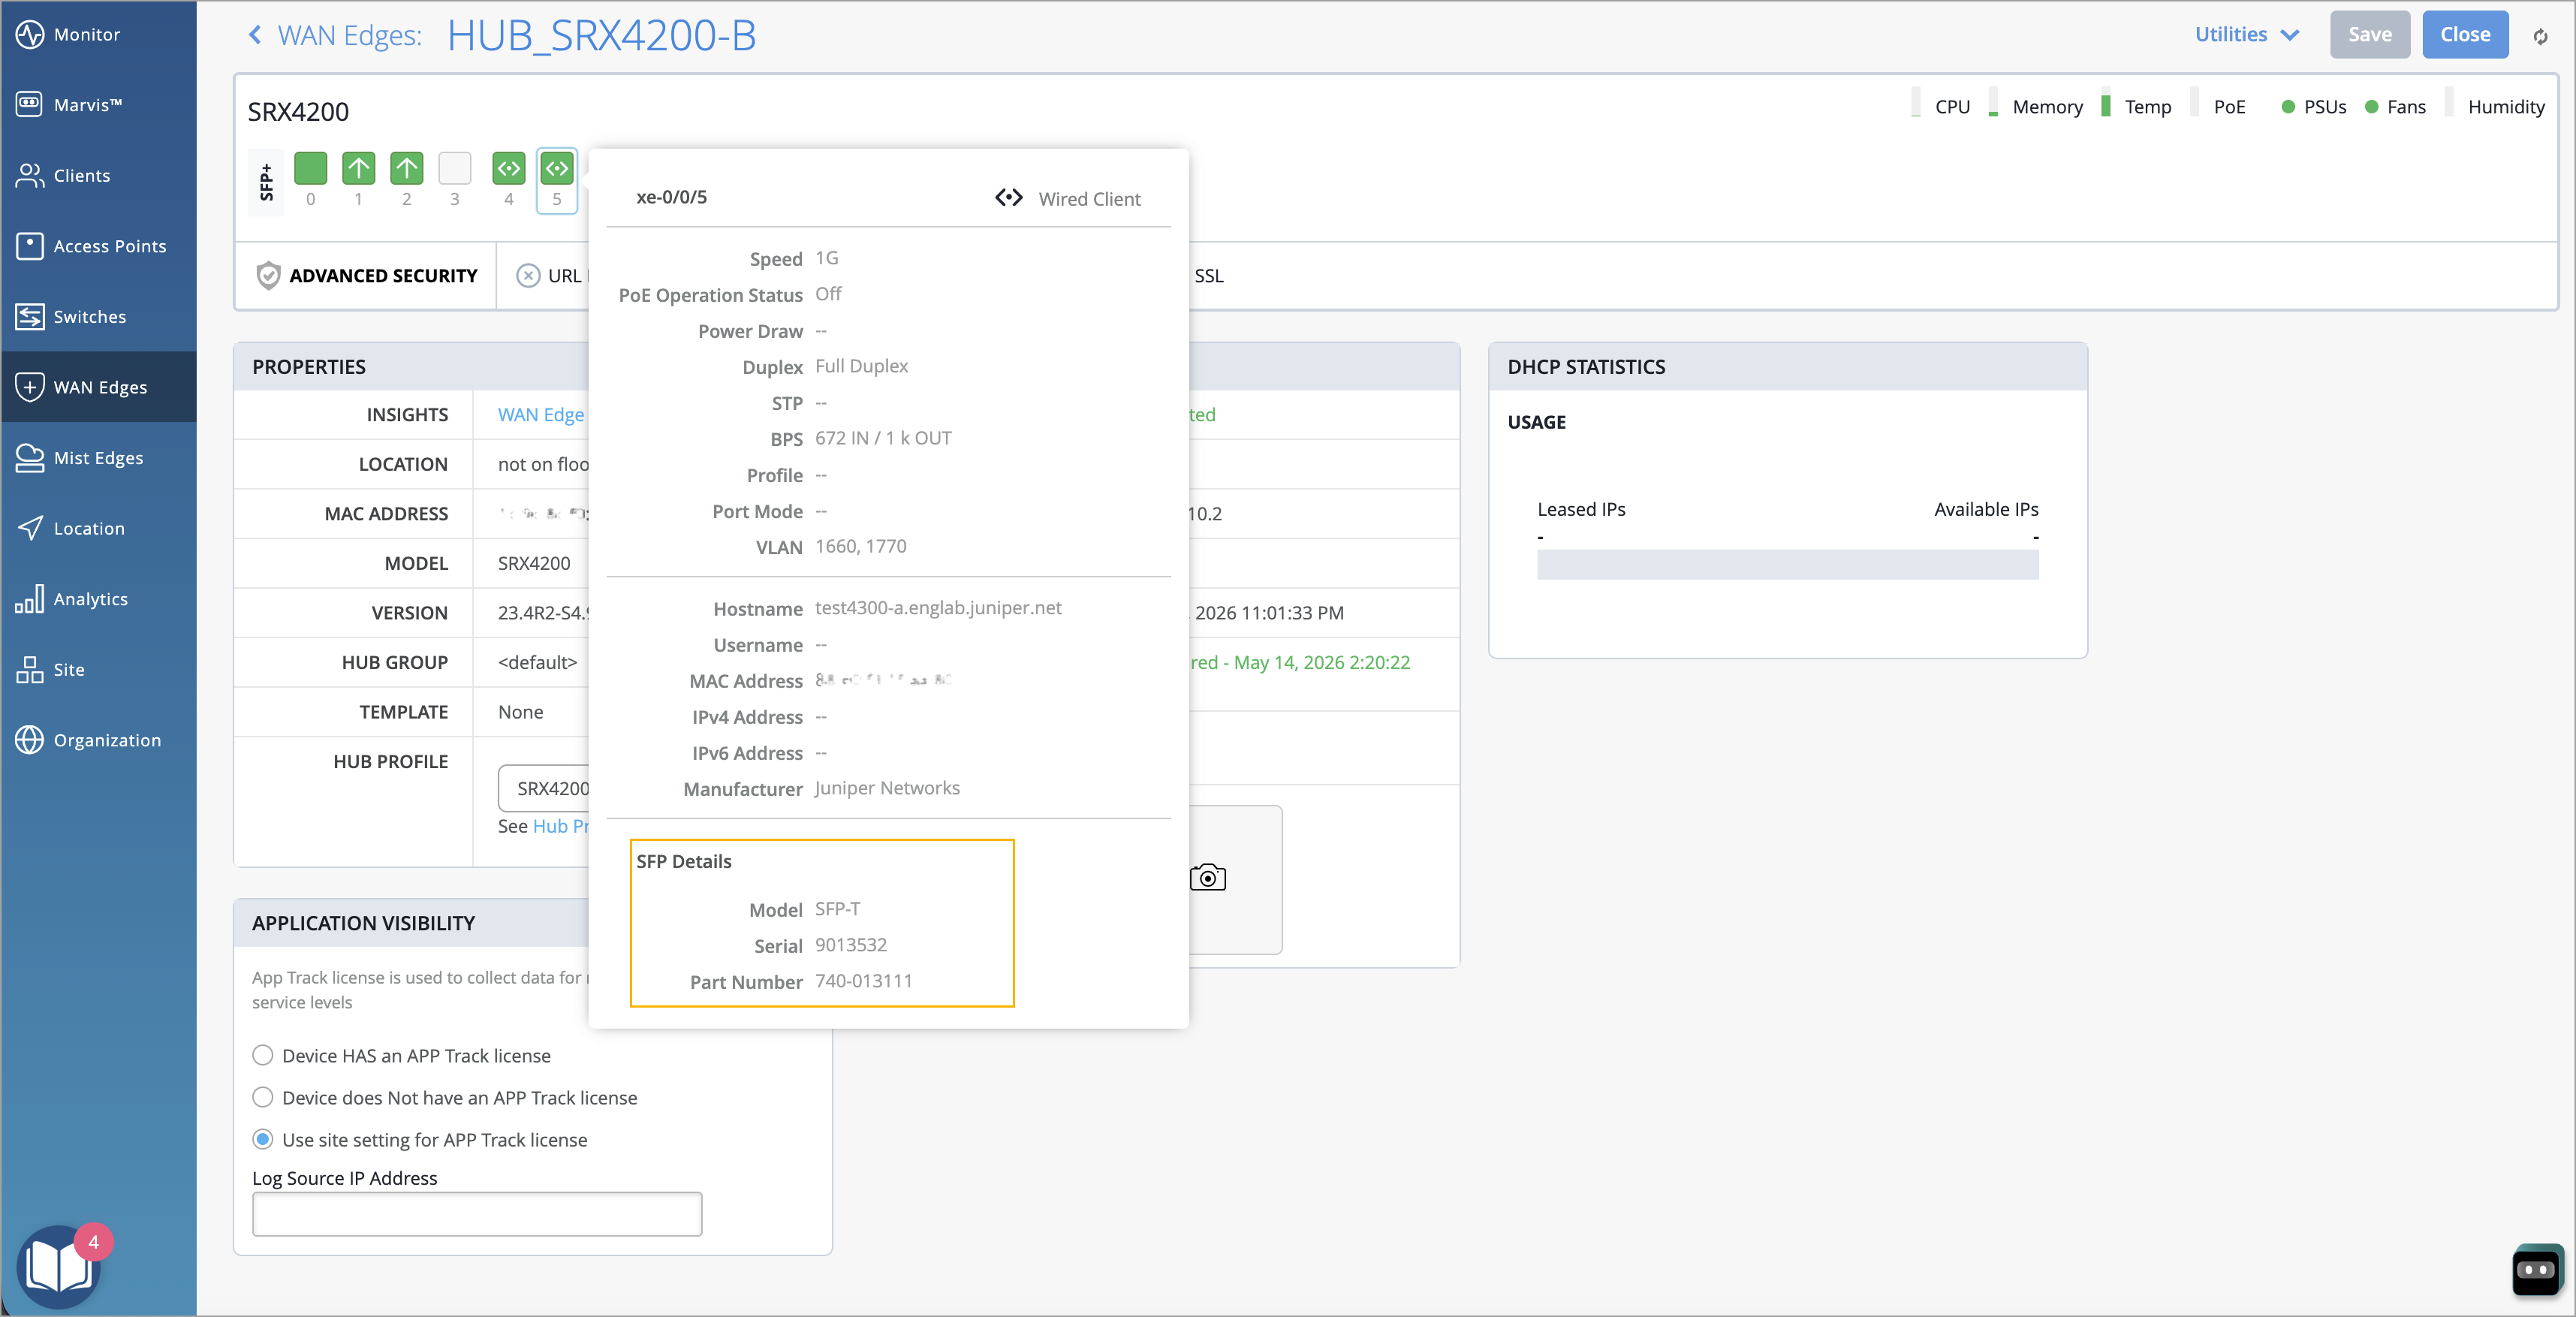
Task: Open the Marvis chatbot icon
Action: (x=2536, y=1270)
